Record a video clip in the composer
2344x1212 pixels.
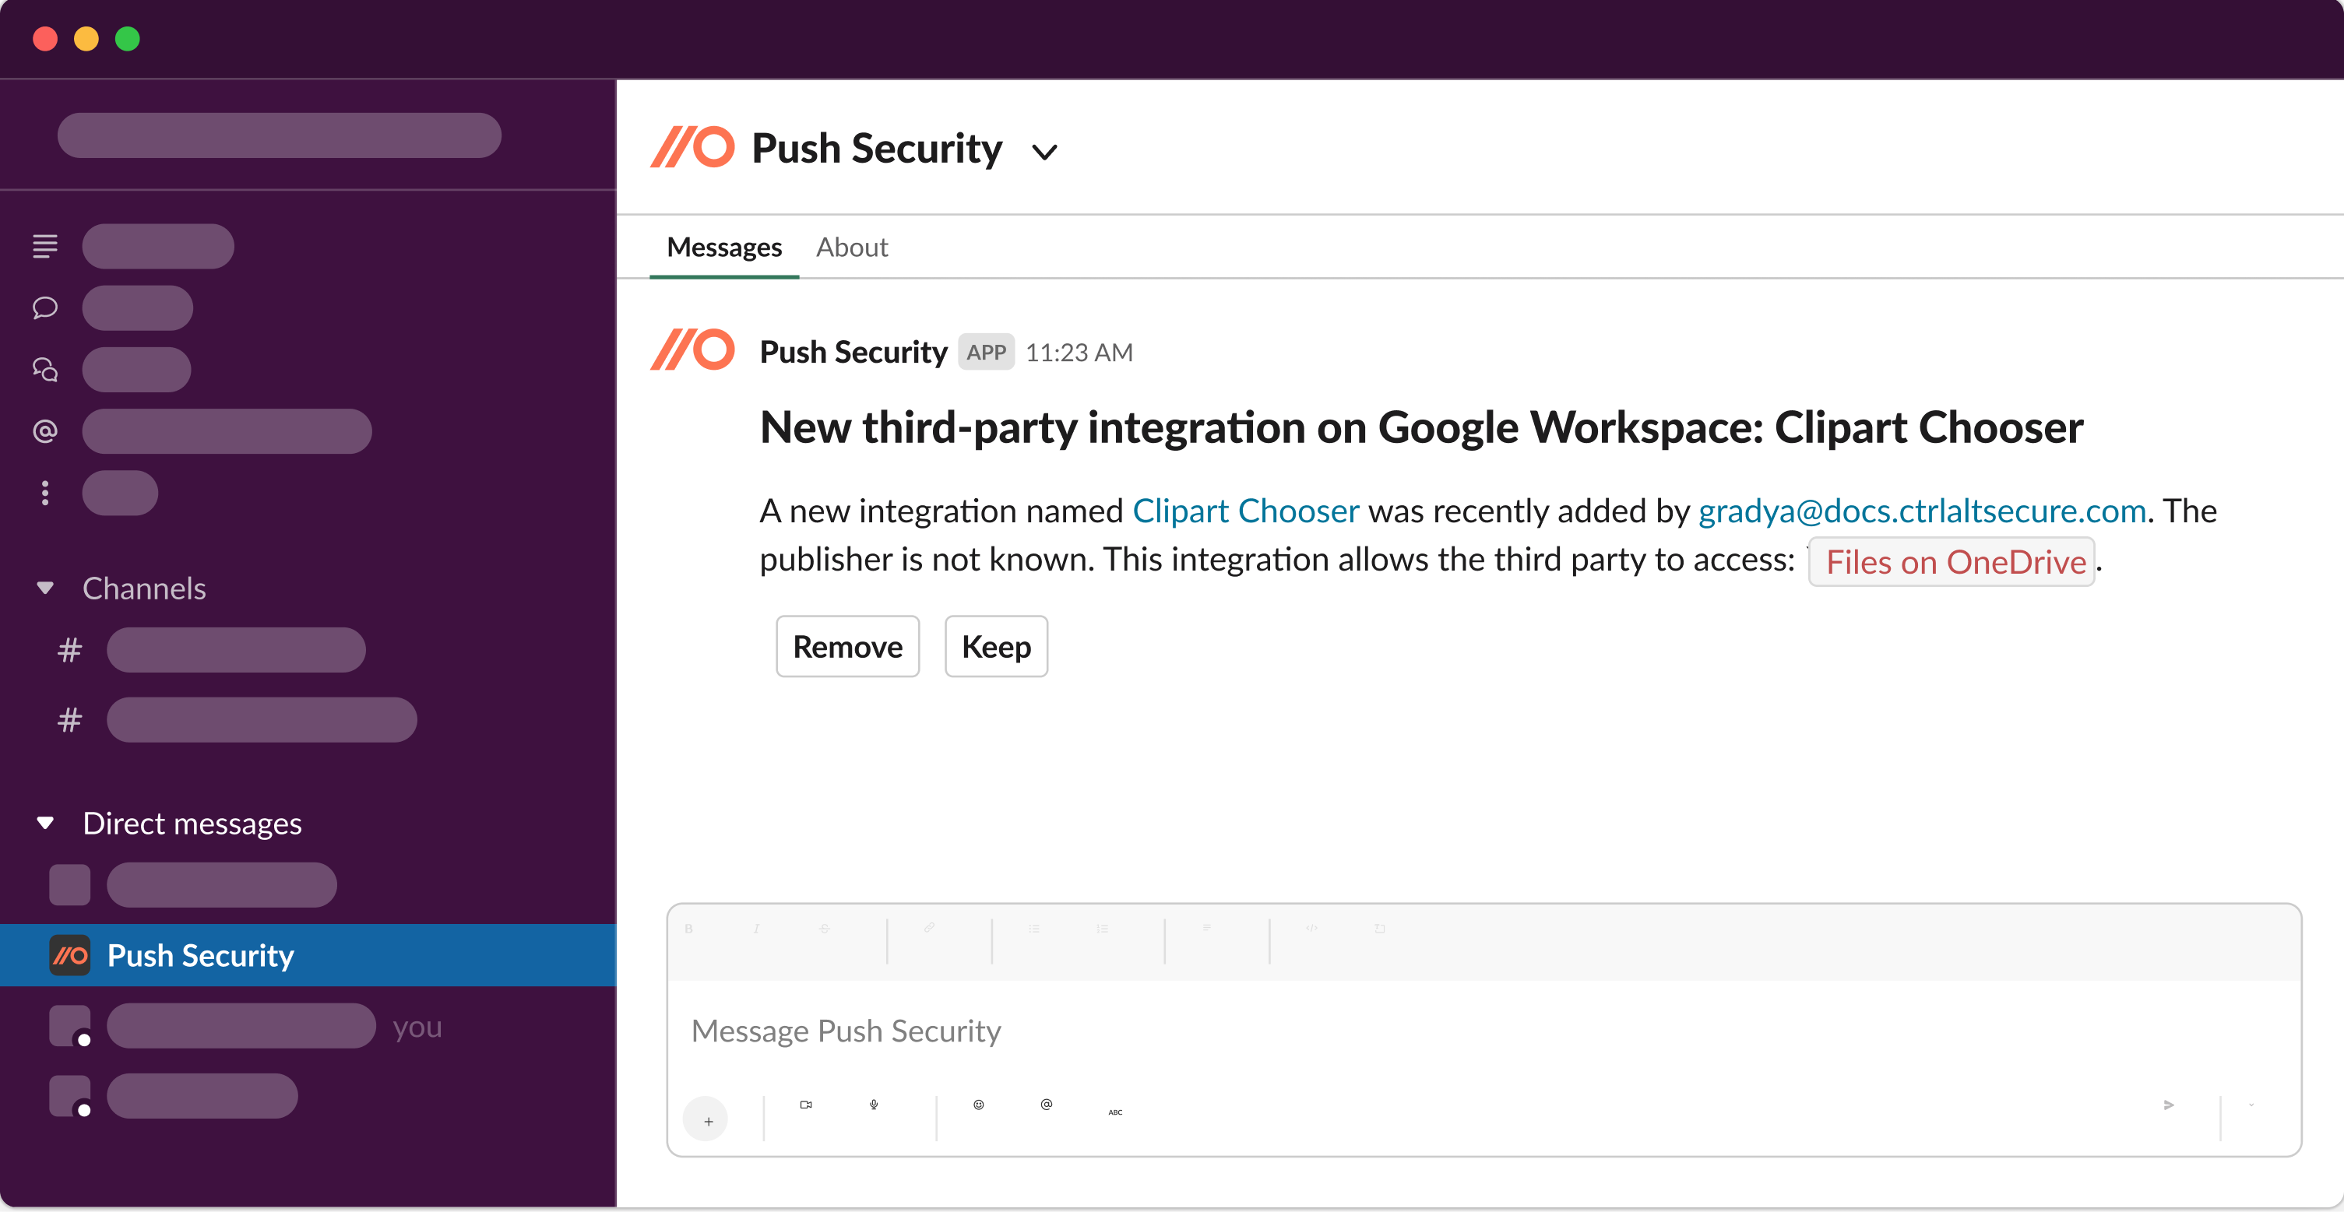tap(804, 1105)
